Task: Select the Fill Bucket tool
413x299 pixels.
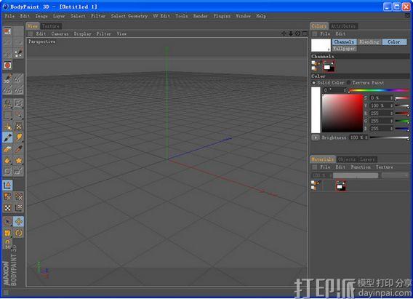Action: (7, 160)
